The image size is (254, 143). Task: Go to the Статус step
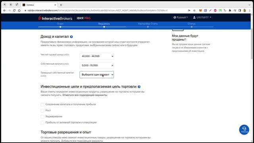tap(191, 24)
